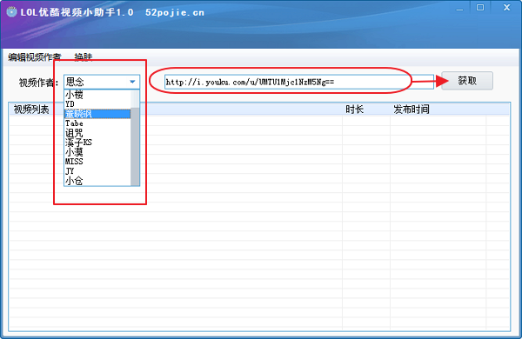Viewport: 522px width, 339px height.
Task: Sort by the 时长 column header
Action: pos(366,110)
